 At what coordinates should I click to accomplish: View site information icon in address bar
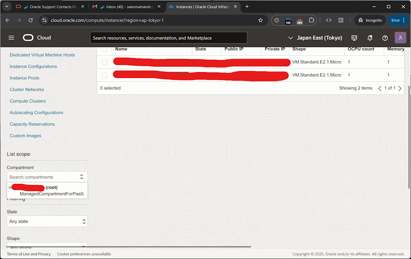coord(44,20)
